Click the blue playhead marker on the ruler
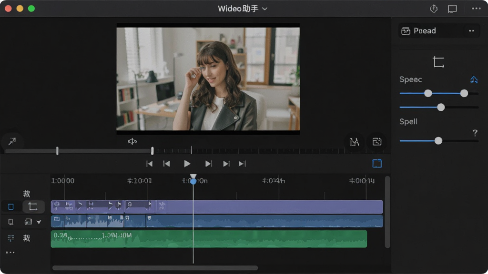The height and width of the screenshot is (274, 488). [193, 181]
